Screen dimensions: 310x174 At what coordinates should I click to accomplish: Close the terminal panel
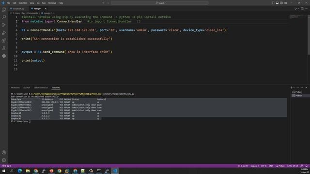click(306, 87)
